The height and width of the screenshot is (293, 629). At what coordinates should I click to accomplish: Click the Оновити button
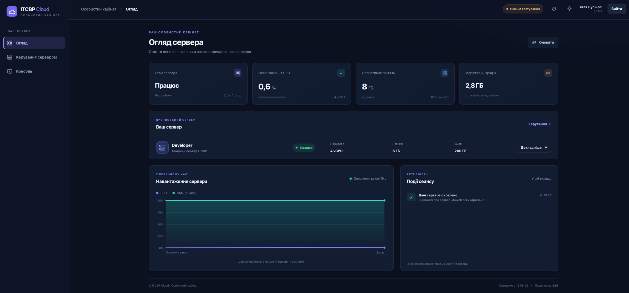click(x=543, y=42)
